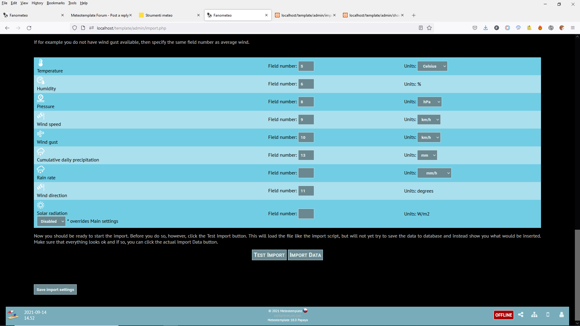Open the Solar radiation Disabled dropdown

(51, 221)
